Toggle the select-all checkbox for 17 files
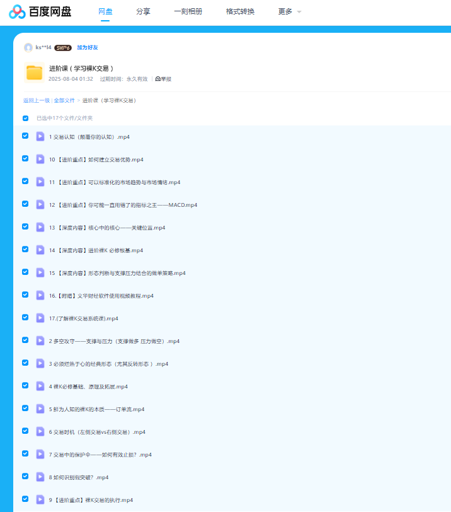The image size is (451, 512). [25, 118]
